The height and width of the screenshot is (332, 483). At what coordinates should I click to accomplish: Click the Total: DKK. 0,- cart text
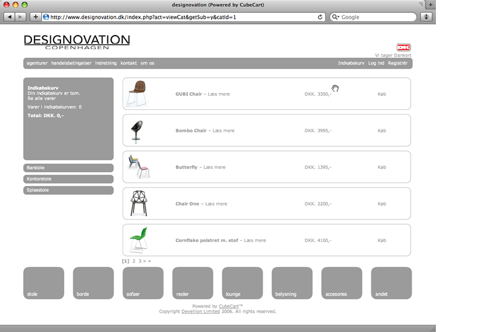click(x=46, y=116)
